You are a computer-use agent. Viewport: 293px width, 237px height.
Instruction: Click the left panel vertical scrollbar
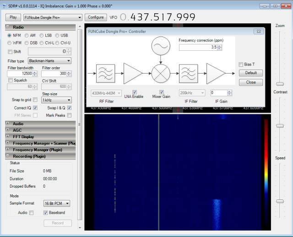point(80,124)
